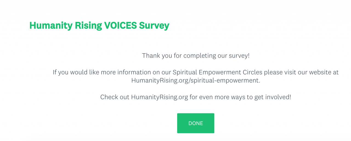Click the "our survey!" words
The image size is (351, 141).
tap(233, 56)
